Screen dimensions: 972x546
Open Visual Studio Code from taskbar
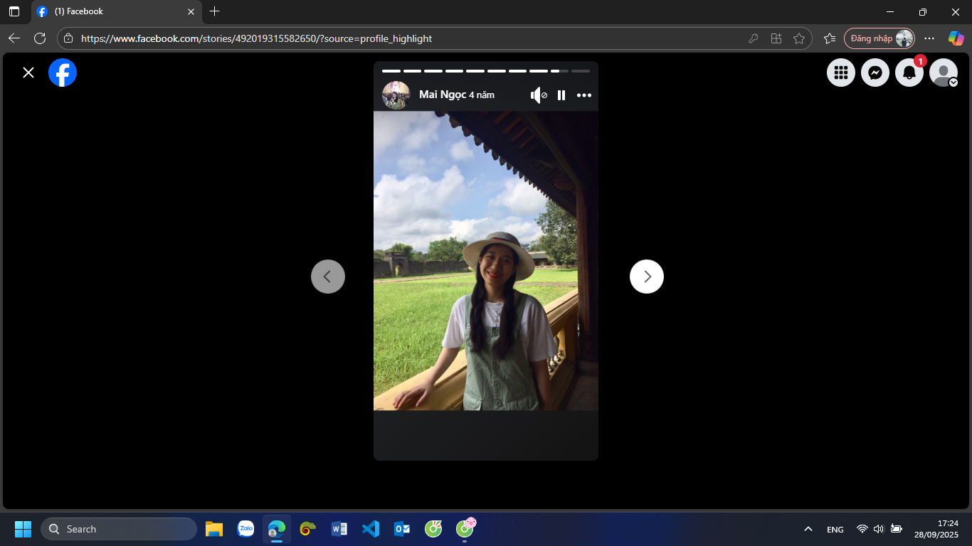point(371,529)
